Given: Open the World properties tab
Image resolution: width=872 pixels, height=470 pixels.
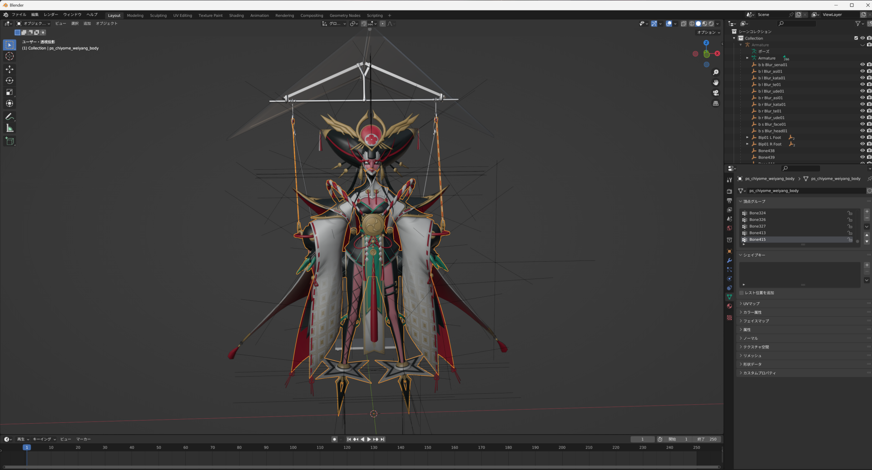Looking at the screenshot, I should coord(729,228).
